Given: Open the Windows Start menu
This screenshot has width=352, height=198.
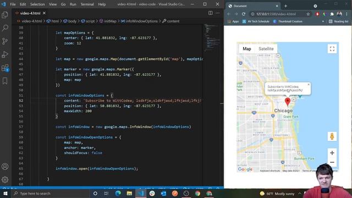Looking at the screenshot, I should [5, 193].
